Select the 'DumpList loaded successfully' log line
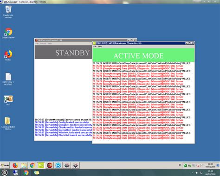This screenshot has width=220, height=176. (63, 125)
